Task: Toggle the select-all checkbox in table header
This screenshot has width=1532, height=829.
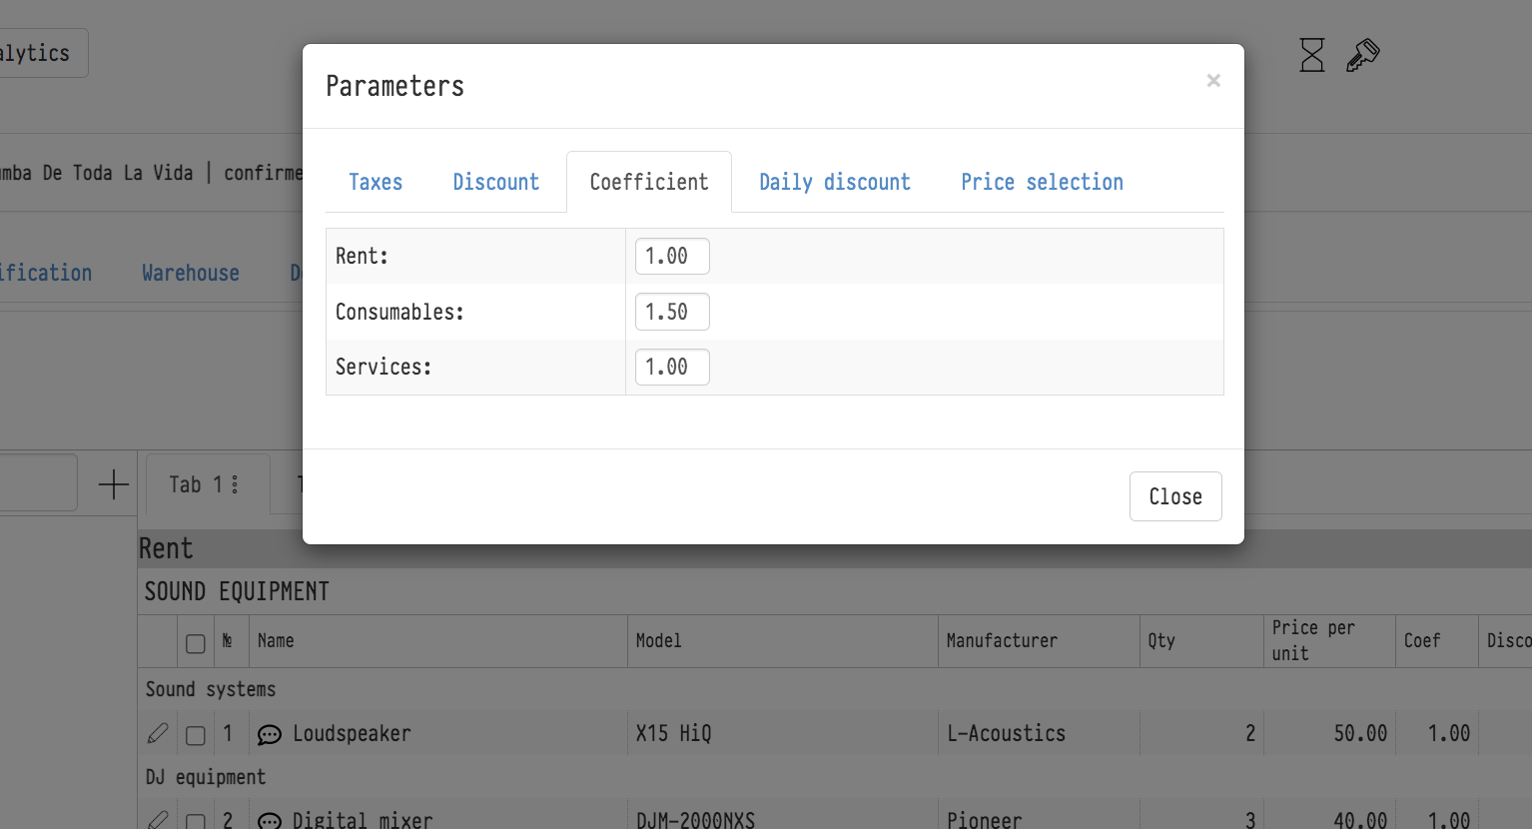Action: click(x=196, y=643)
